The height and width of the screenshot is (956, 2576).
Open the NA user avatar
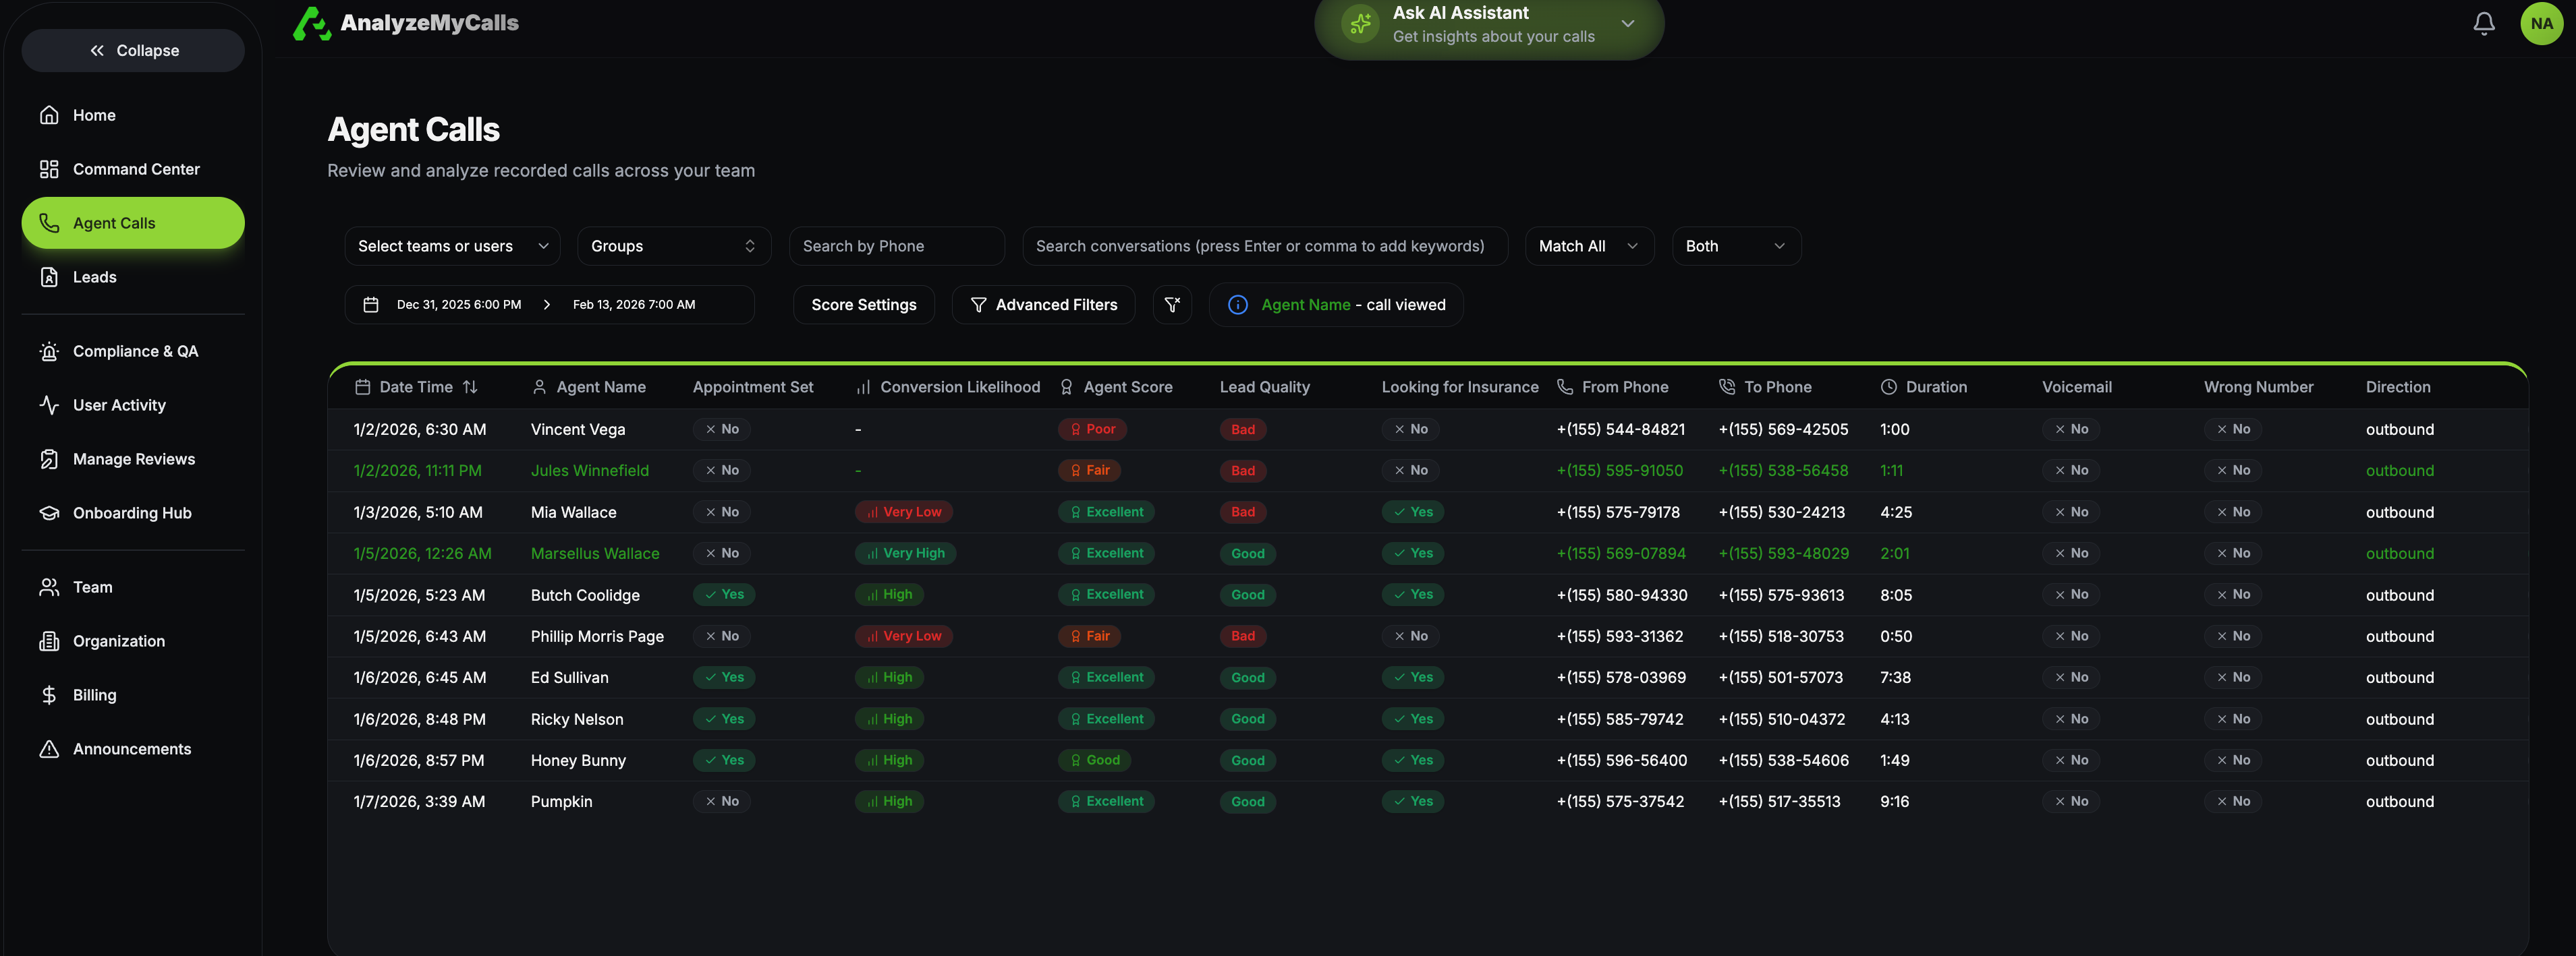point(2541,23)
